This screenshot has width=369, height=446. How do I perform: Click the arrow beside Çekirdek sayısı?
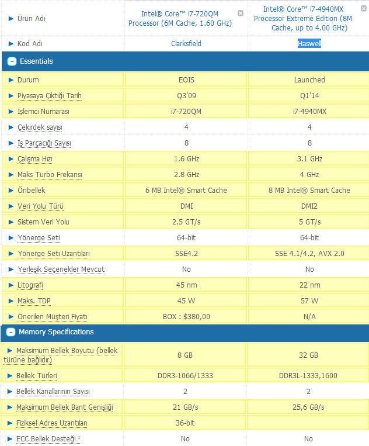point(11,127)
